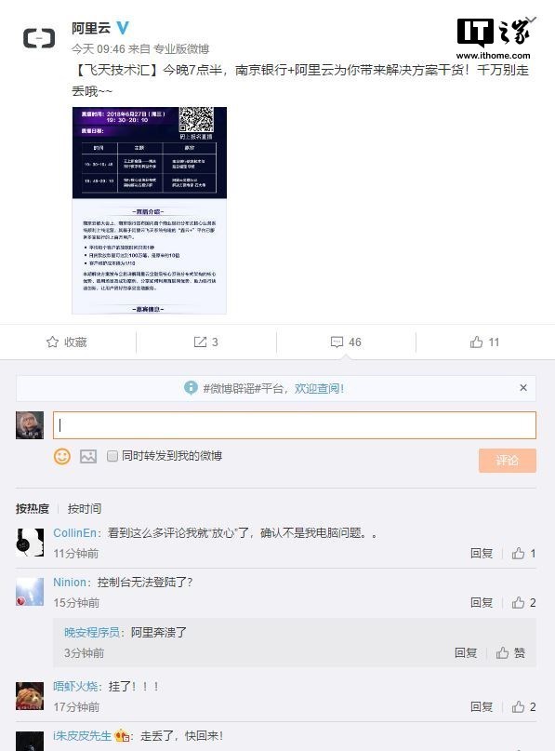Screen dimensions: 555x751
Task: Open the 阿里云 profile name
Action: tap(91, 28)
